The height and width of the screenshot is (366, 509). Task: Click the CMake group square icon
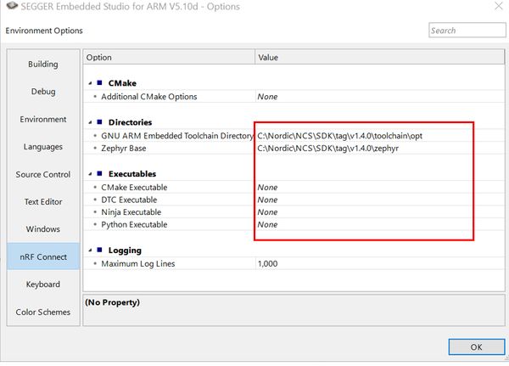pos(99,83)
